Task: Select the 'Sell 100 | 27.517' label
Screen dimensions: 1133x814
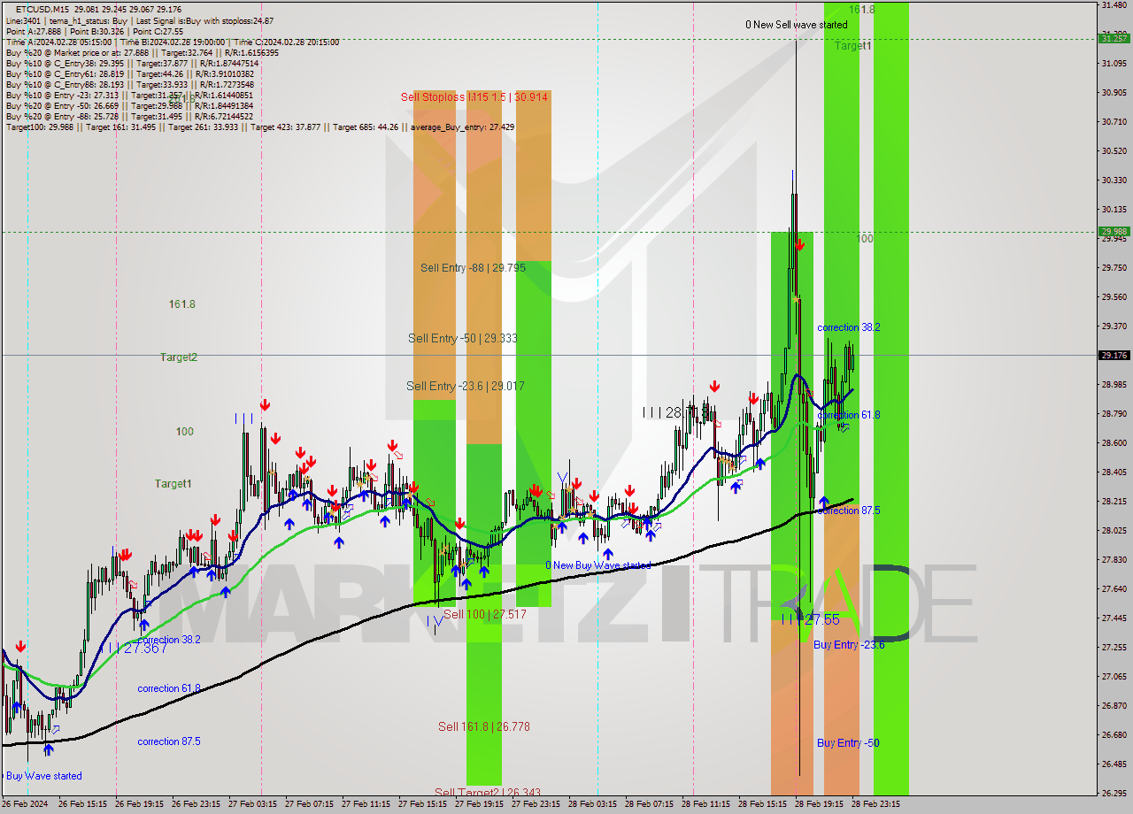Action: pos(485,614)
